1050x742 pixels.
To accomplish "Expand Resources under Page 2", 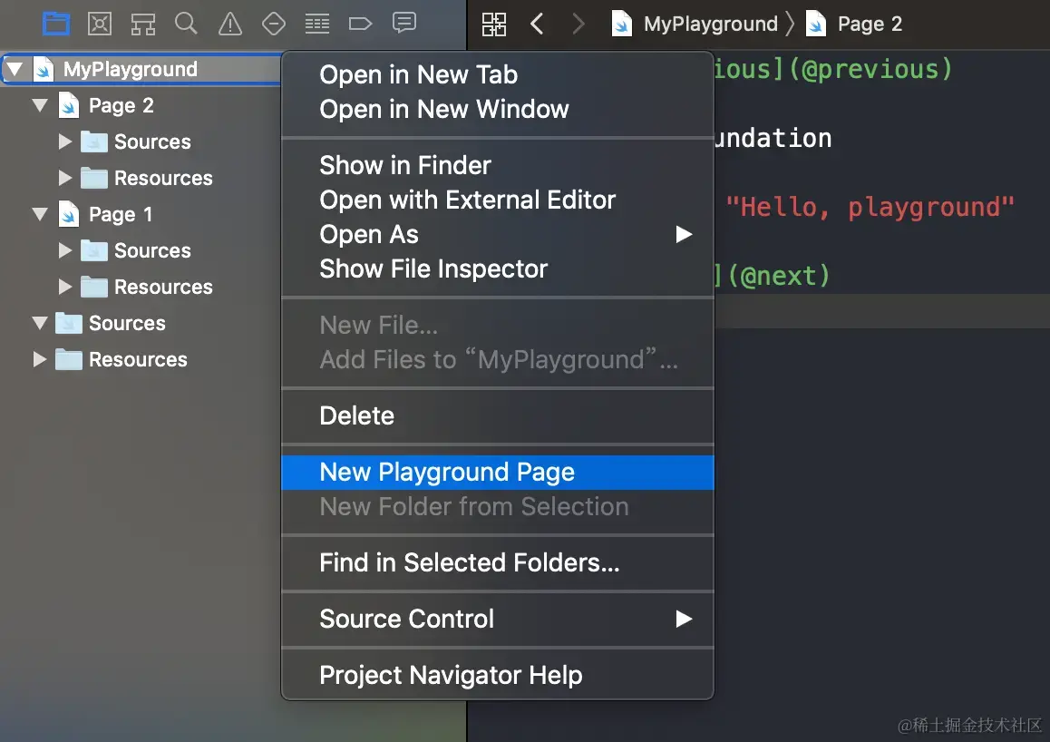I will 65,178.
